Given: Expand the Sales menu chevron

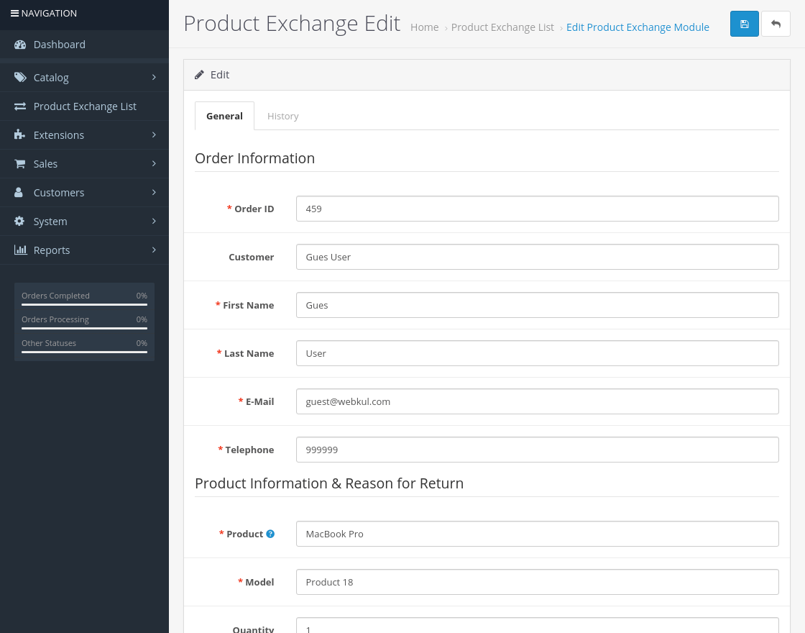Looking at the screenshot, I should click(154, 163).
